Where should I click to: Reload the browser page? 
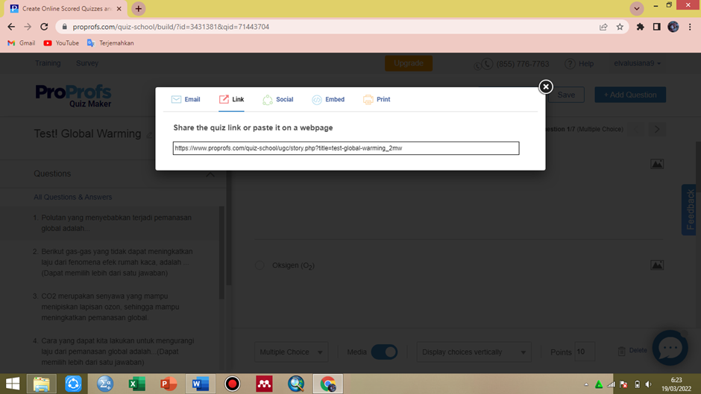click(44, 27)
